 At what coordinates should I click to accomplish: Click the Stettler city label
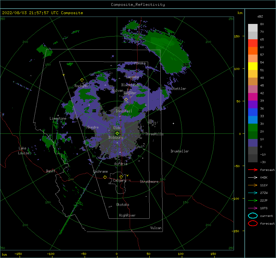[179, 89]
